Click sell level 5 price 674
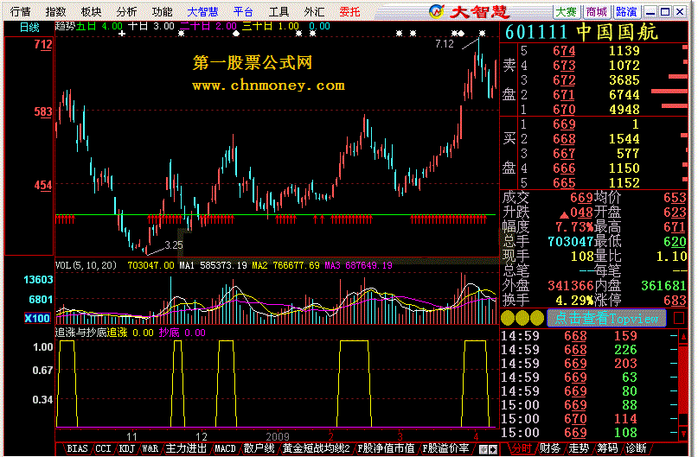 (x=564, y=51)
